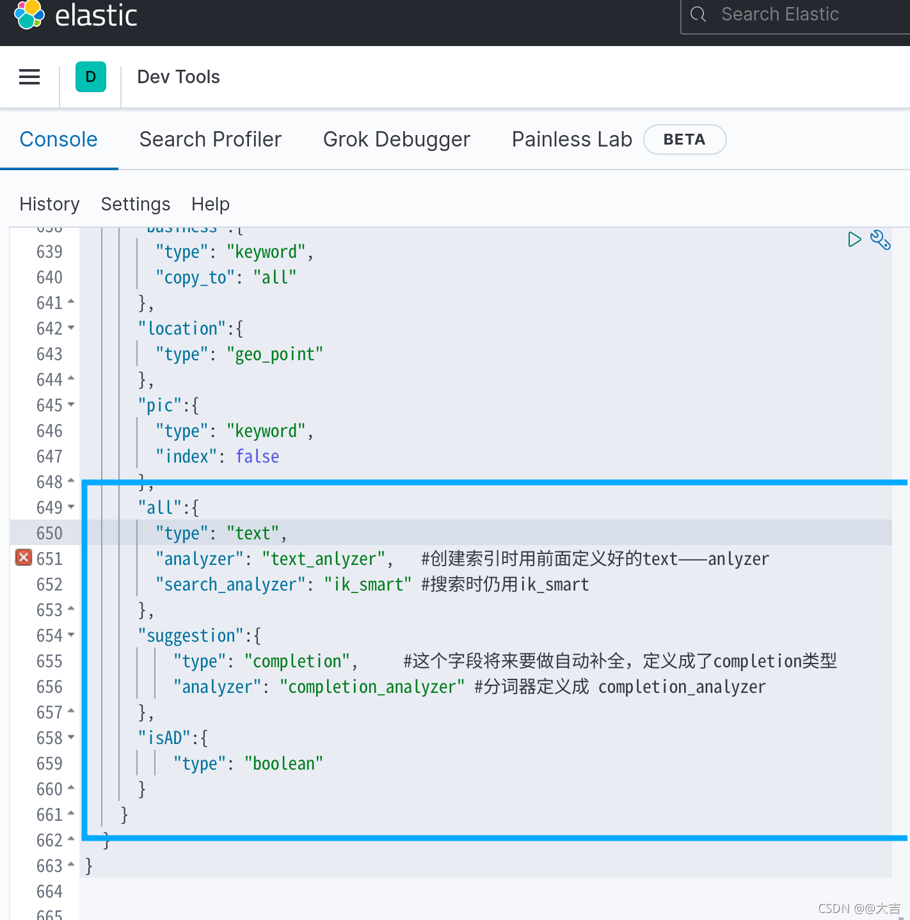Toggle the fold arrow at line 663
Viewport: 910px width, 920px height.
tap(71, 864)
